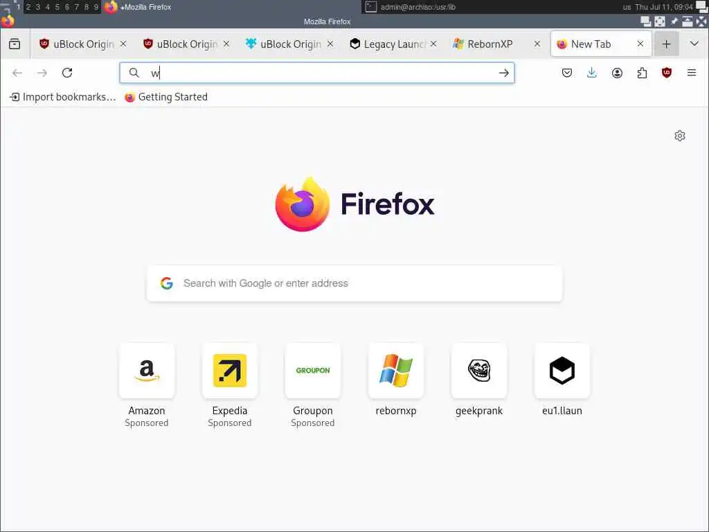
Task: Open Import bookmarks
Action: tap(63, 97)
